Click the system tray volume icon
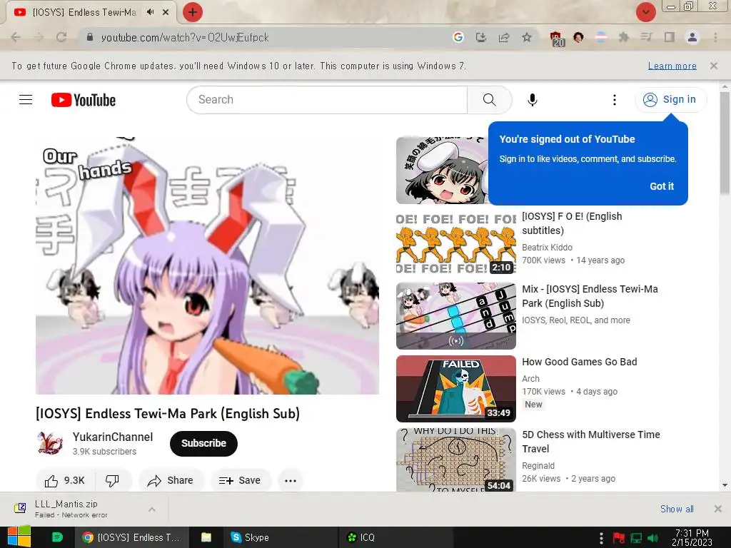731x548 pixels. [x=652, y=538]
